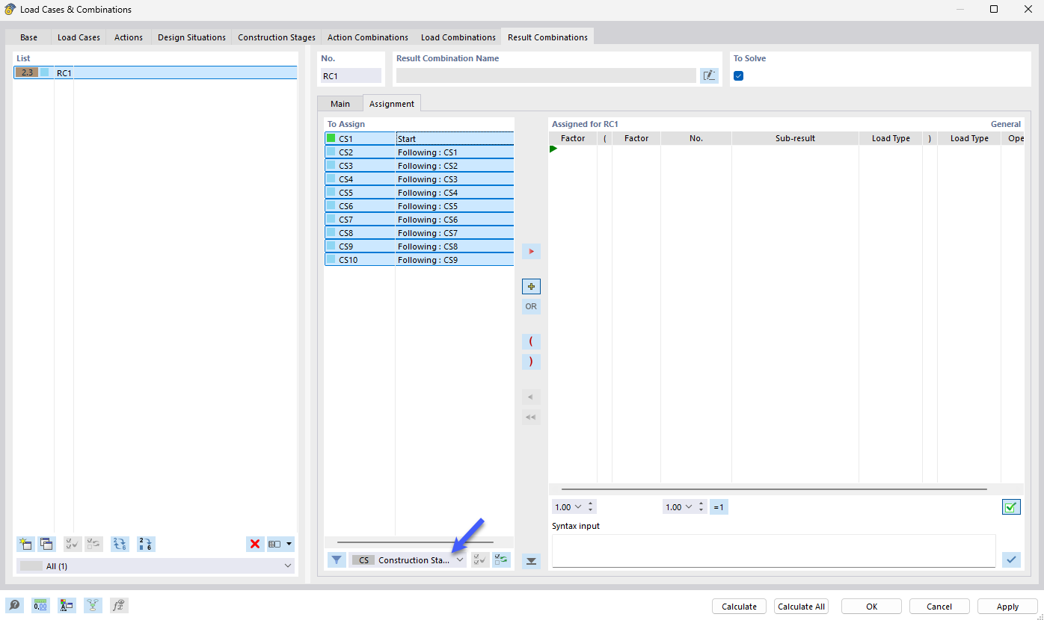The width and height of the screenshot is (1044, 620).
Task: Switch to the Load Combinations tab
Action: click(x=458, y=37)
